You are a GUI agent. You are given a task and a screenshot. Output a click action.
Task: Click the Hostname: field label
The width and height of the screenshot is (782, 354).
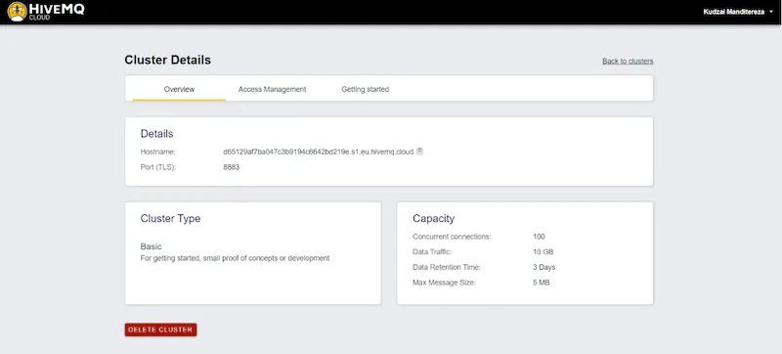157,153
